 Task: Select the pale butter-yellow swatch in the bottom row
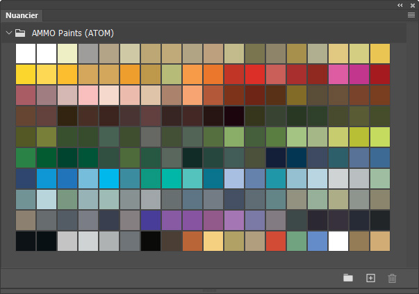coord(213,241)
